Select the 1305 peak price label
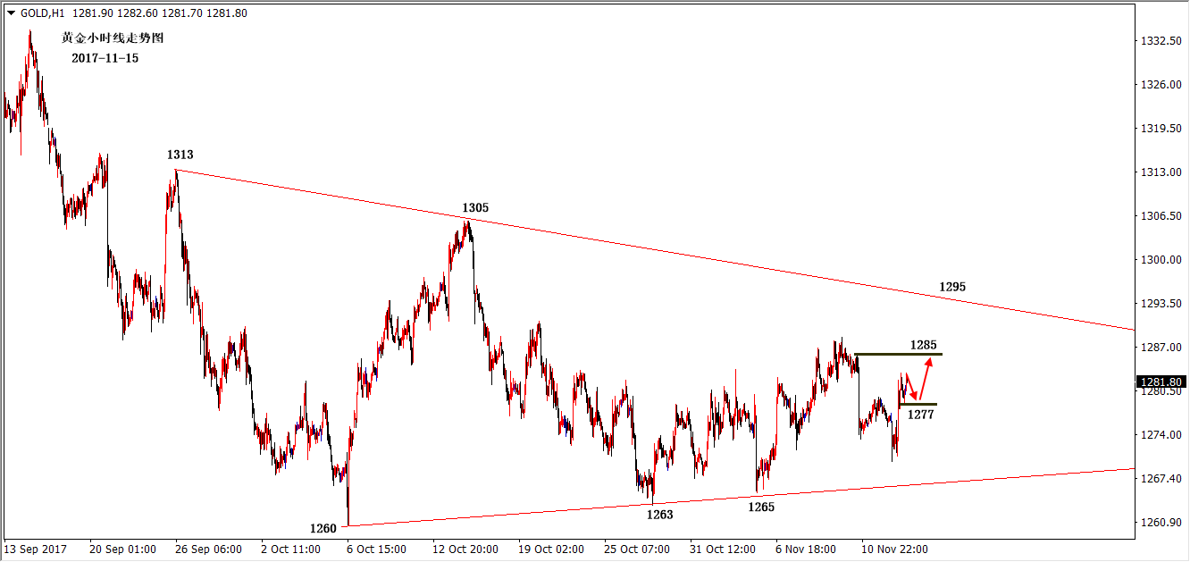The image size is (1190, 562). pos(475,208)
